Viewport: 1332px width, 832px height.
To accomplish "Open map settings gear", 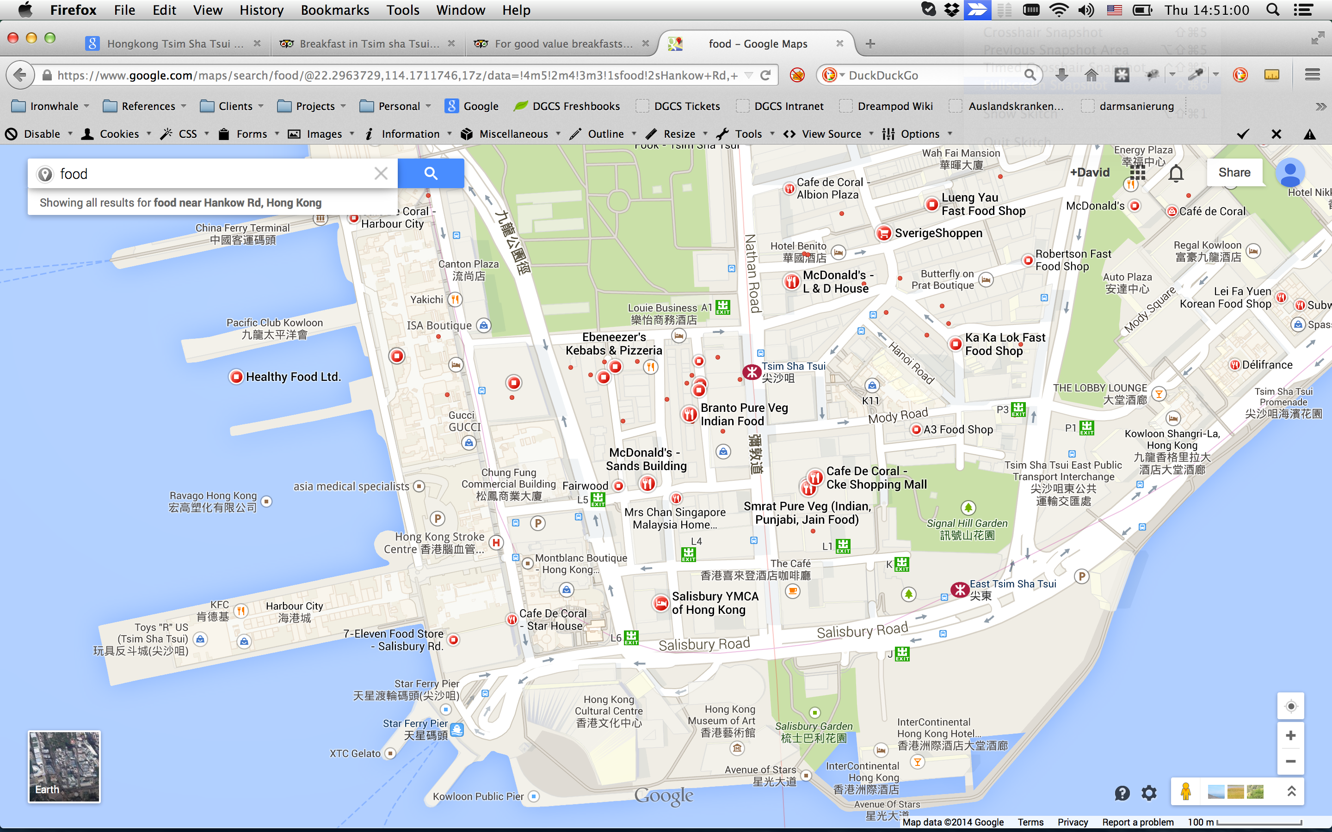I will pyautogui.click(x=1149, y=792).
